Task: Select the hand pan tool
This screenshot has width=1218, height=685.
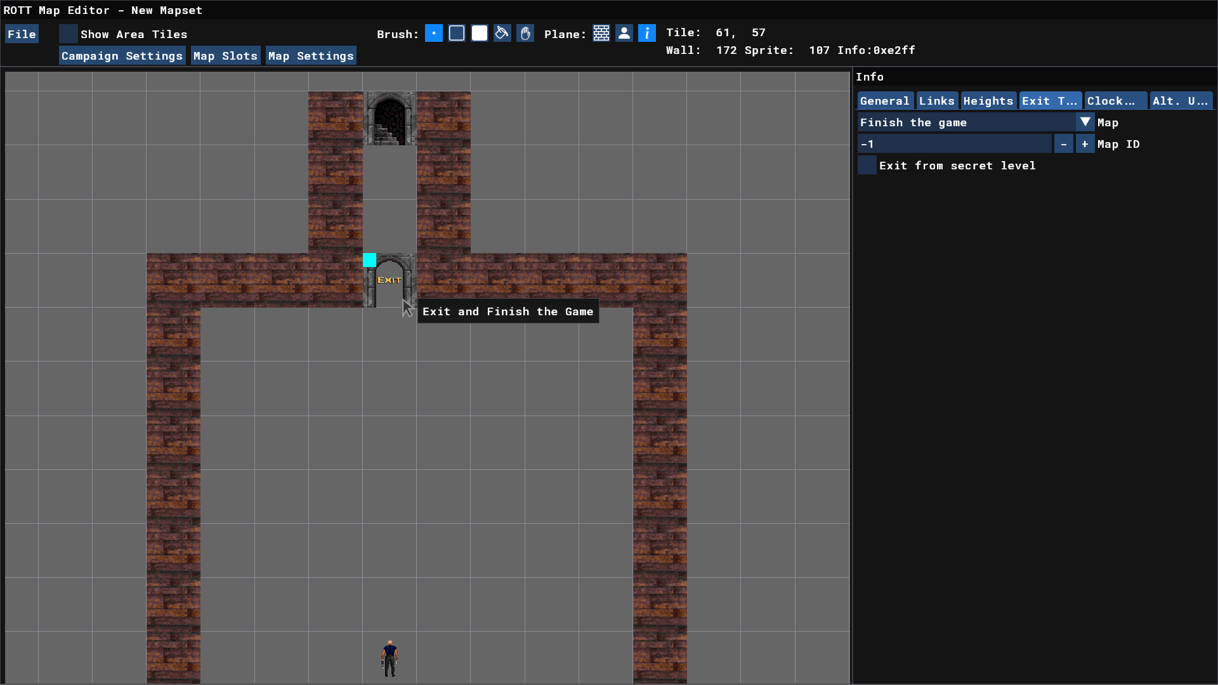Action: (525, 34)
